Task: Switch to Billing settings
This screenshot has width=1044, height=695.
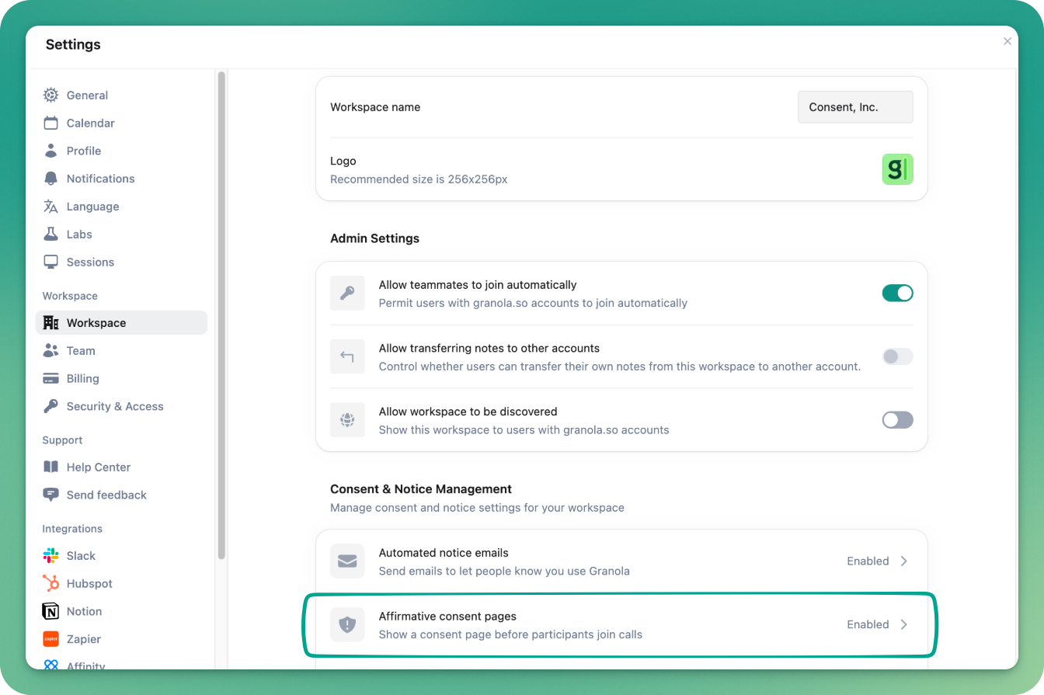Action: pyautogui.click(x=82, y=379)
